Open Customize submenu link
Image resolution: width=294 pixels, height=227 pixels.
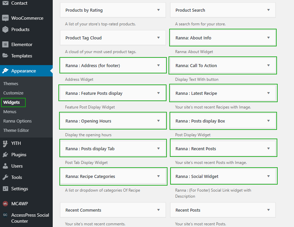tap(13, 93)
